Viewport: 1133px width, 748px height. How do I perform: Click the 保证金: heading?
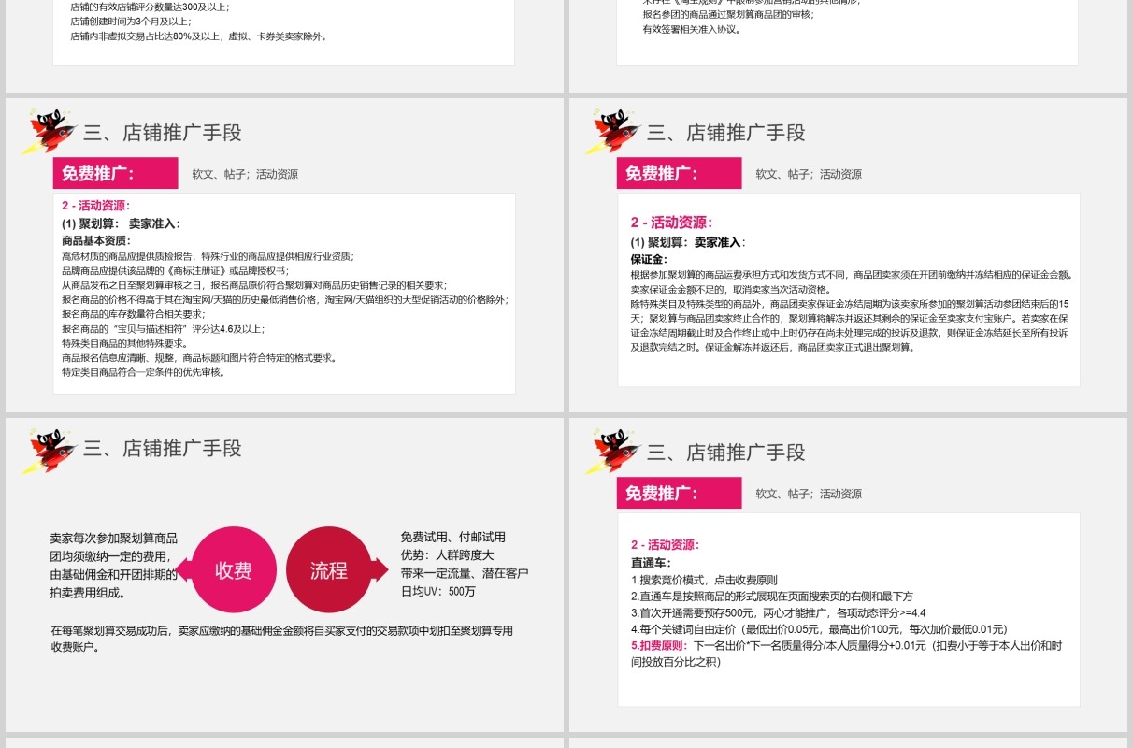649,259
